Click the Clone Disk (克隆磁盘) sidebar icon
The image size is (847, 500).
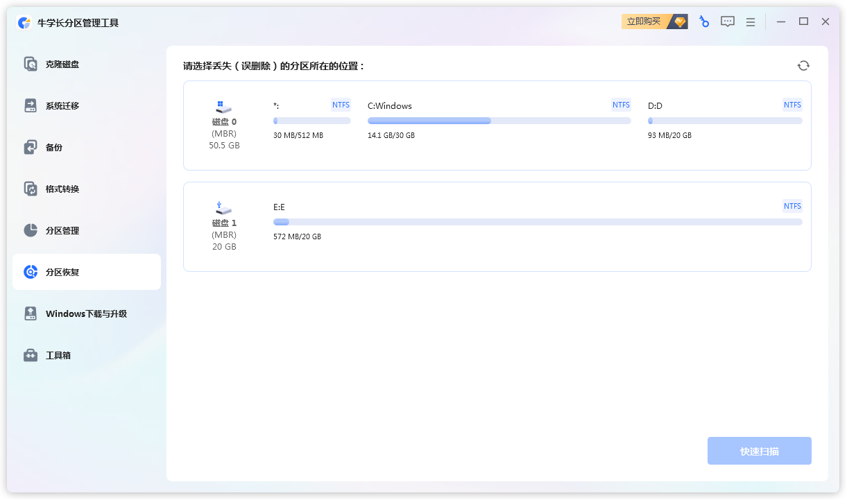click(x=31, y=64)
